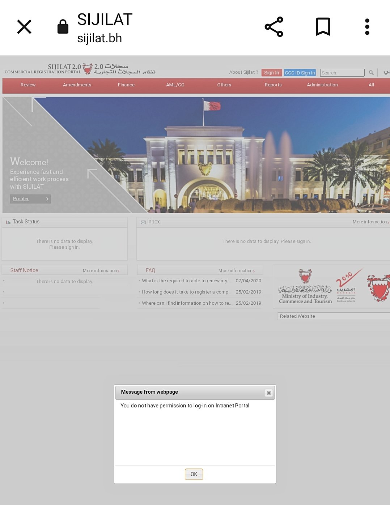390x505 pixels.
Task: Click the GCC ID Sign In button
Action: tap(300, 73)
